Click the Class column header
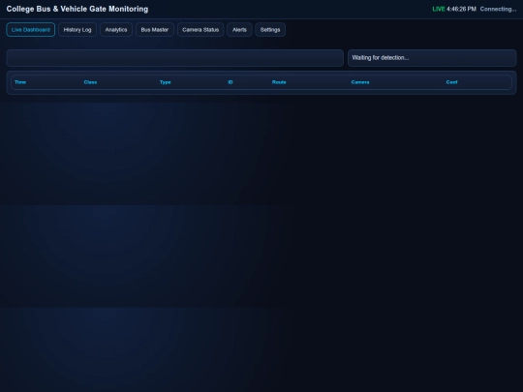This screenshot has width=523, height=392. [90, 82]
